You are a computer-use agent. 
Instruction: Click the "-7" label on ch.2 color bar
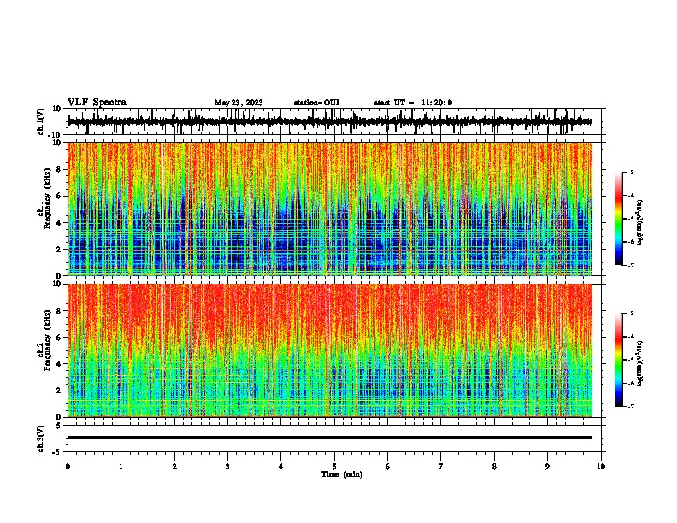click(x=630, y=406)
